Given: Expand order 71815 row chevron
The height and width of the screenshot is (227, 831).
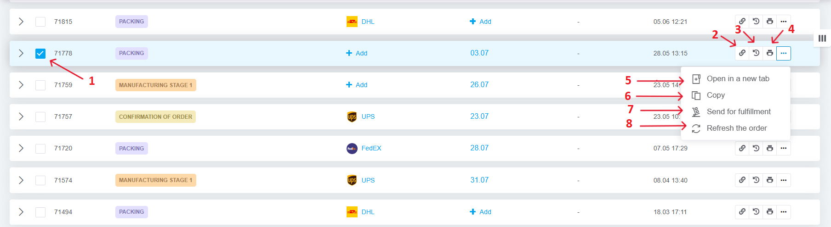Looking at the screenshot, I should (x=21, y=22).
